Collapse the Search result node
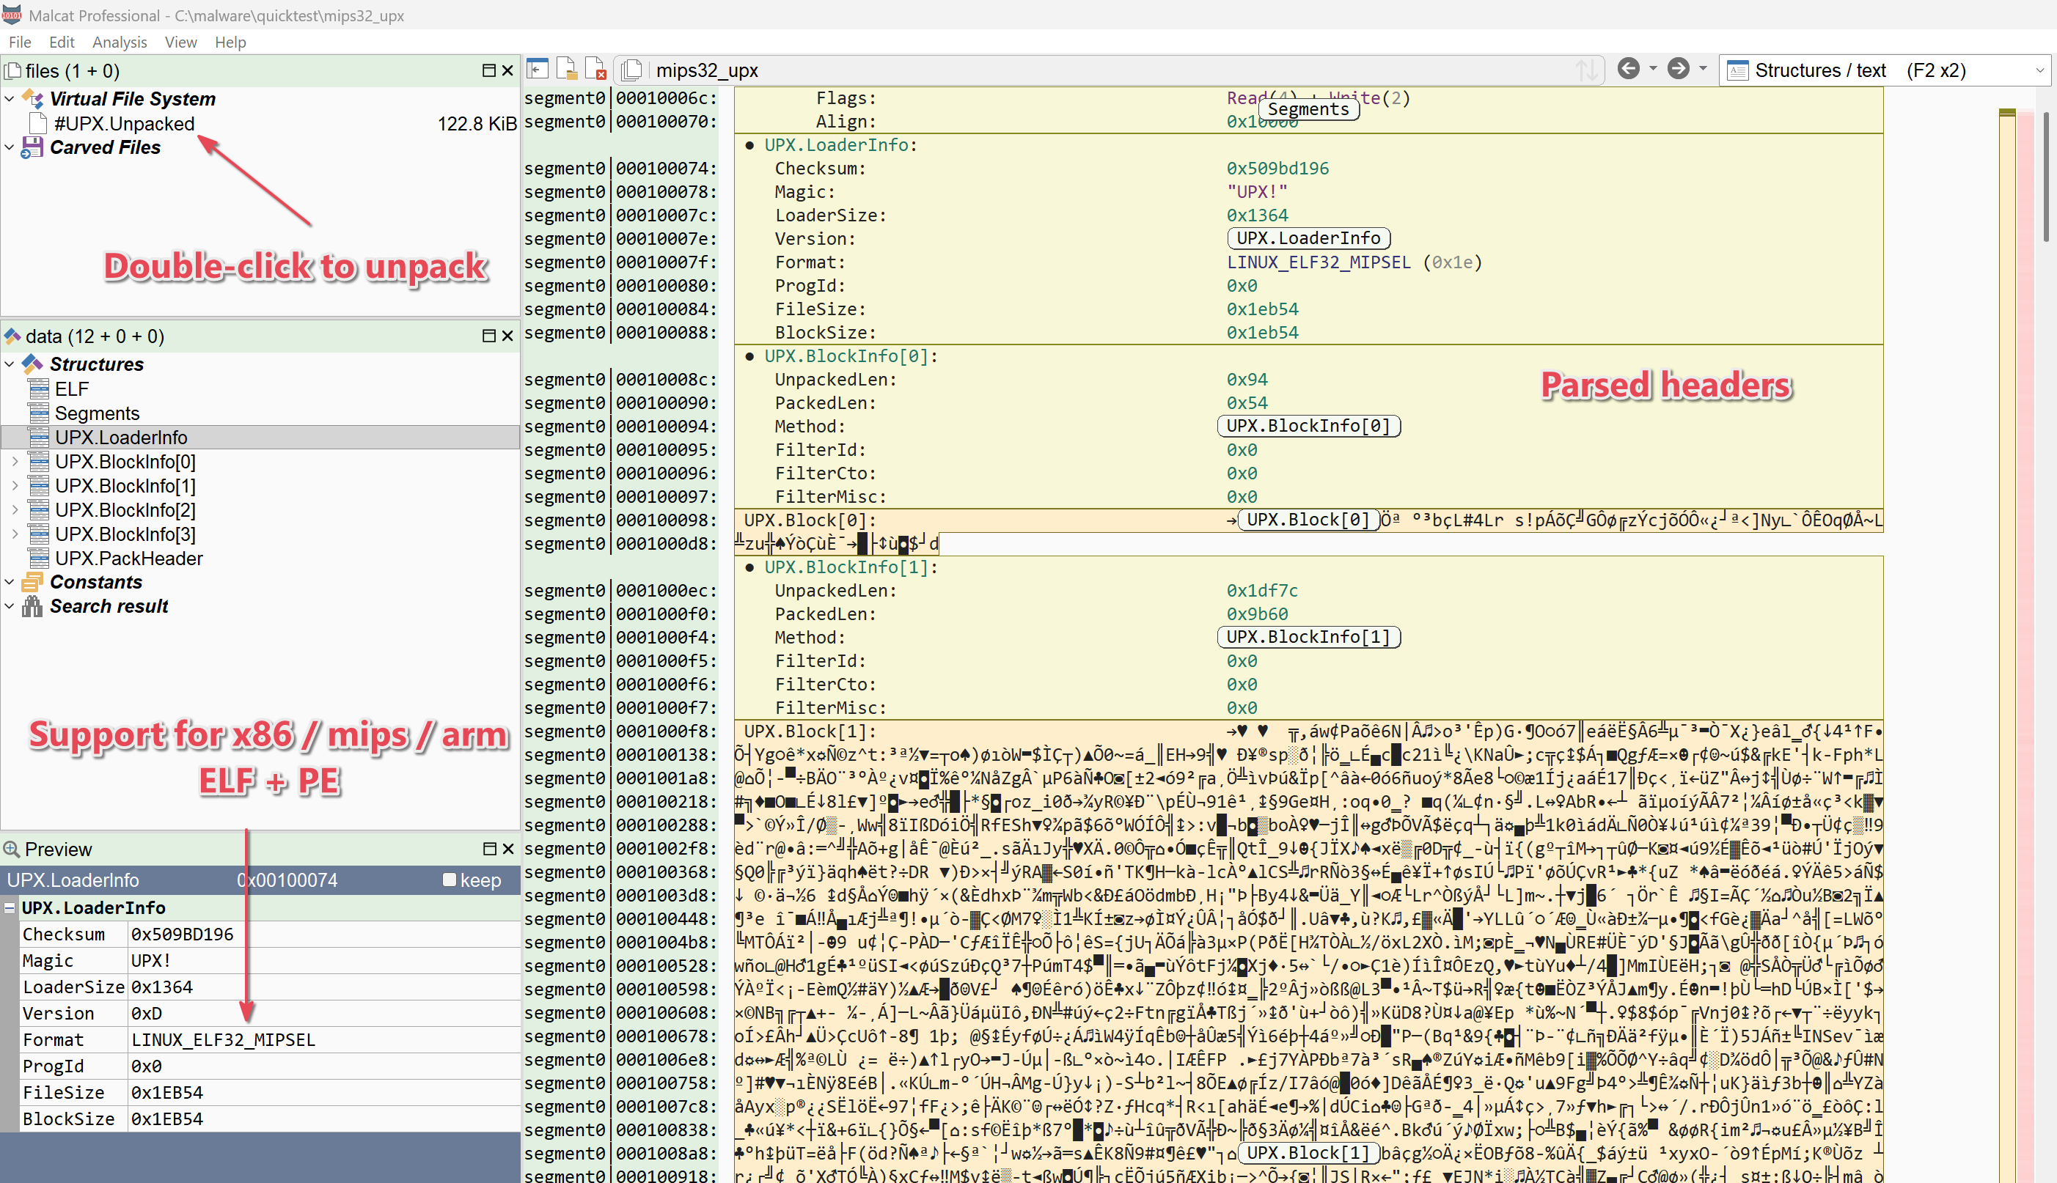Image resolution: width=2057 pixels, height=1183 pixels. 10,606
